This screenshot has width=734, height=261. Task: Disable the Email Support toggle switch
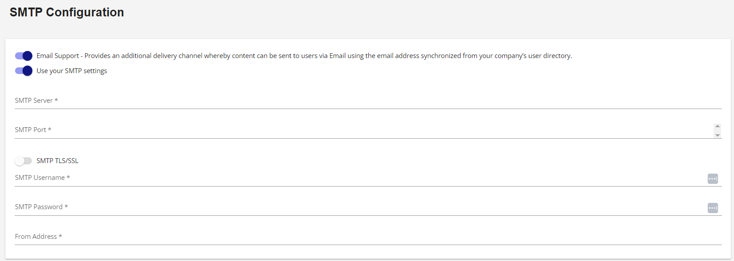click(x=23, y=56)
